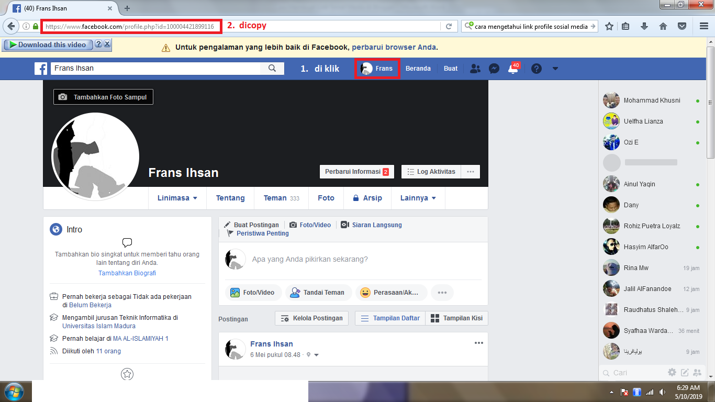Screen dimensions: 715x402
Task: Open chat settings gear icon
Action: [672, 373]
